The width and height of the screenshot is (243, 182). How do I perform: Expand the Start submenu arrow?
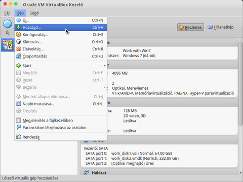pyautogui.click(x=104, y=66)
